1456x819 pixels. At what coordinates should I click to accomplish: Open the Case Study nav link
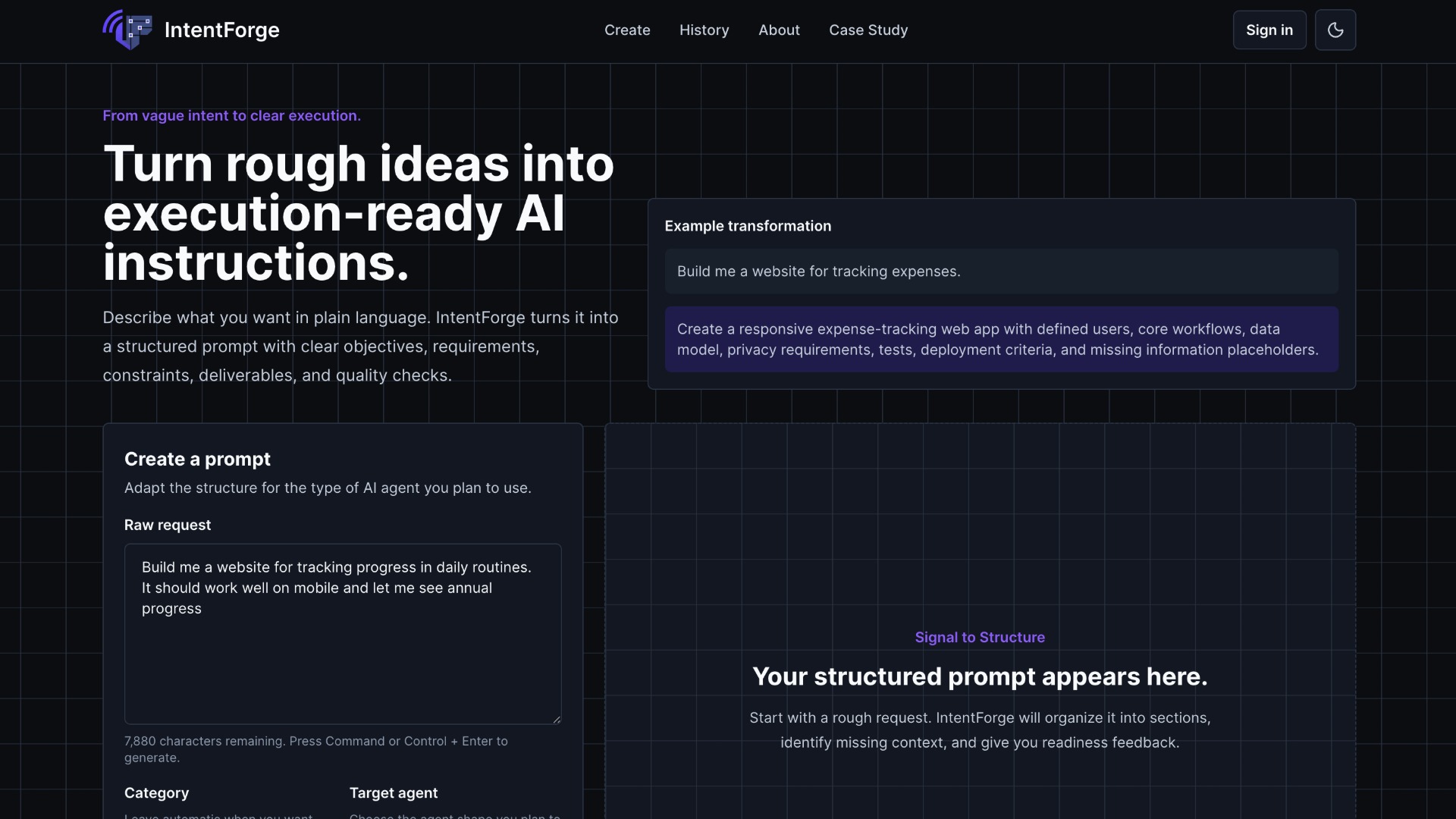(868, 30)
